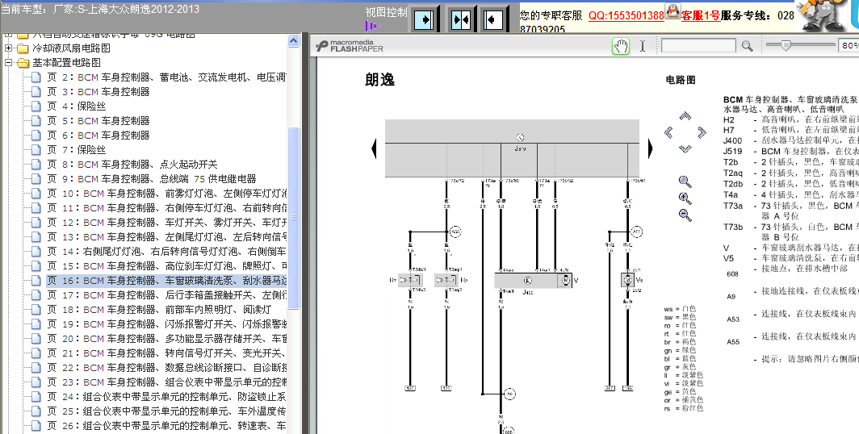859x434 pixels.
Task: Go to next diagram page with the black right triangle
Action: click(652, 148)
